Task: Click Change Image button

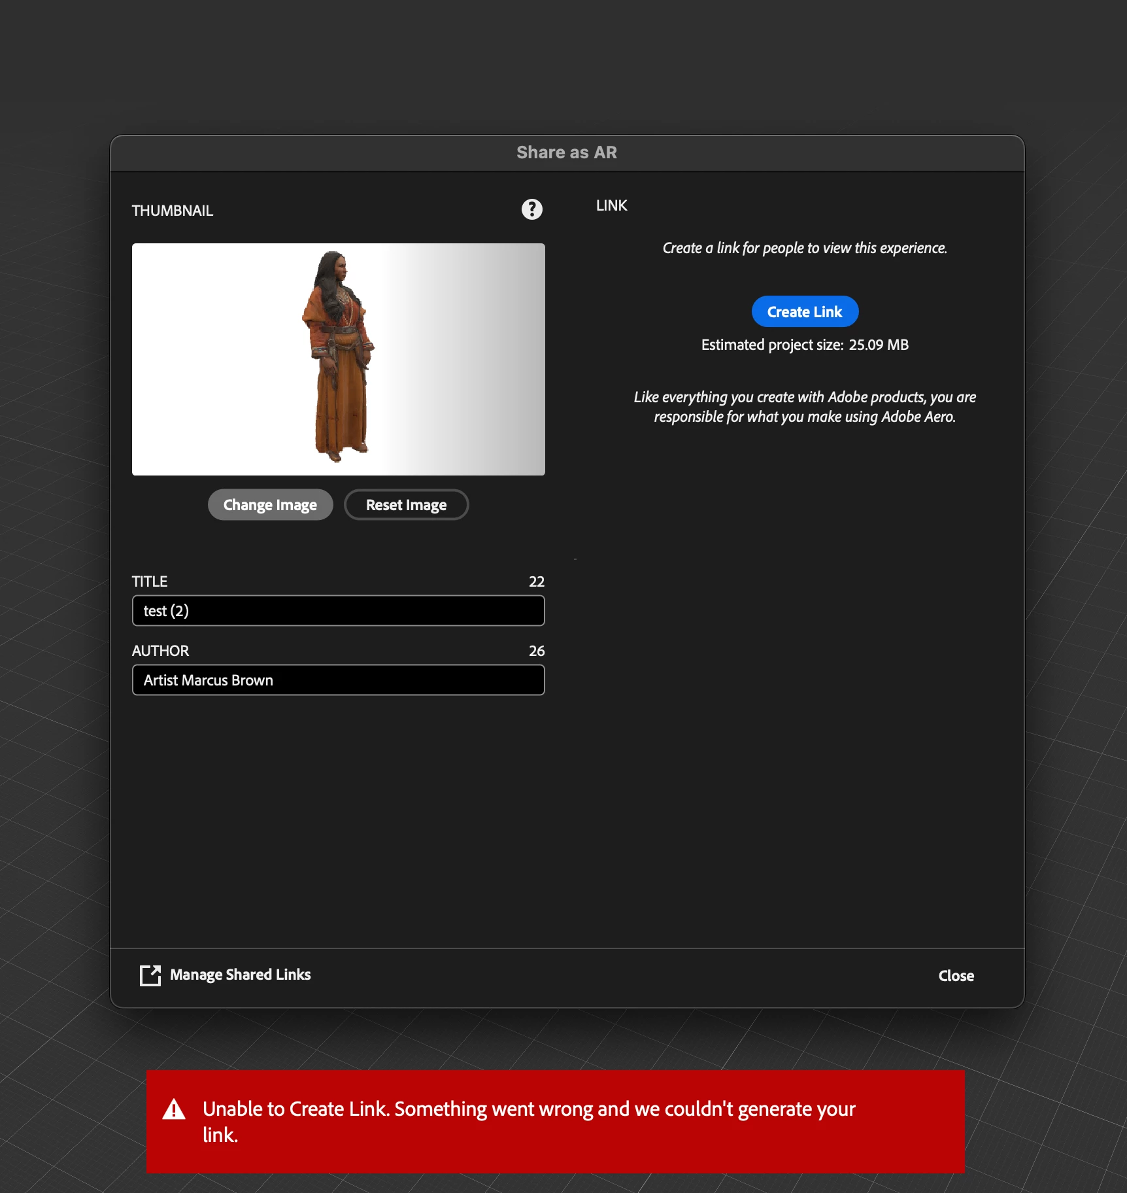Action: click(x=270, y=505)
